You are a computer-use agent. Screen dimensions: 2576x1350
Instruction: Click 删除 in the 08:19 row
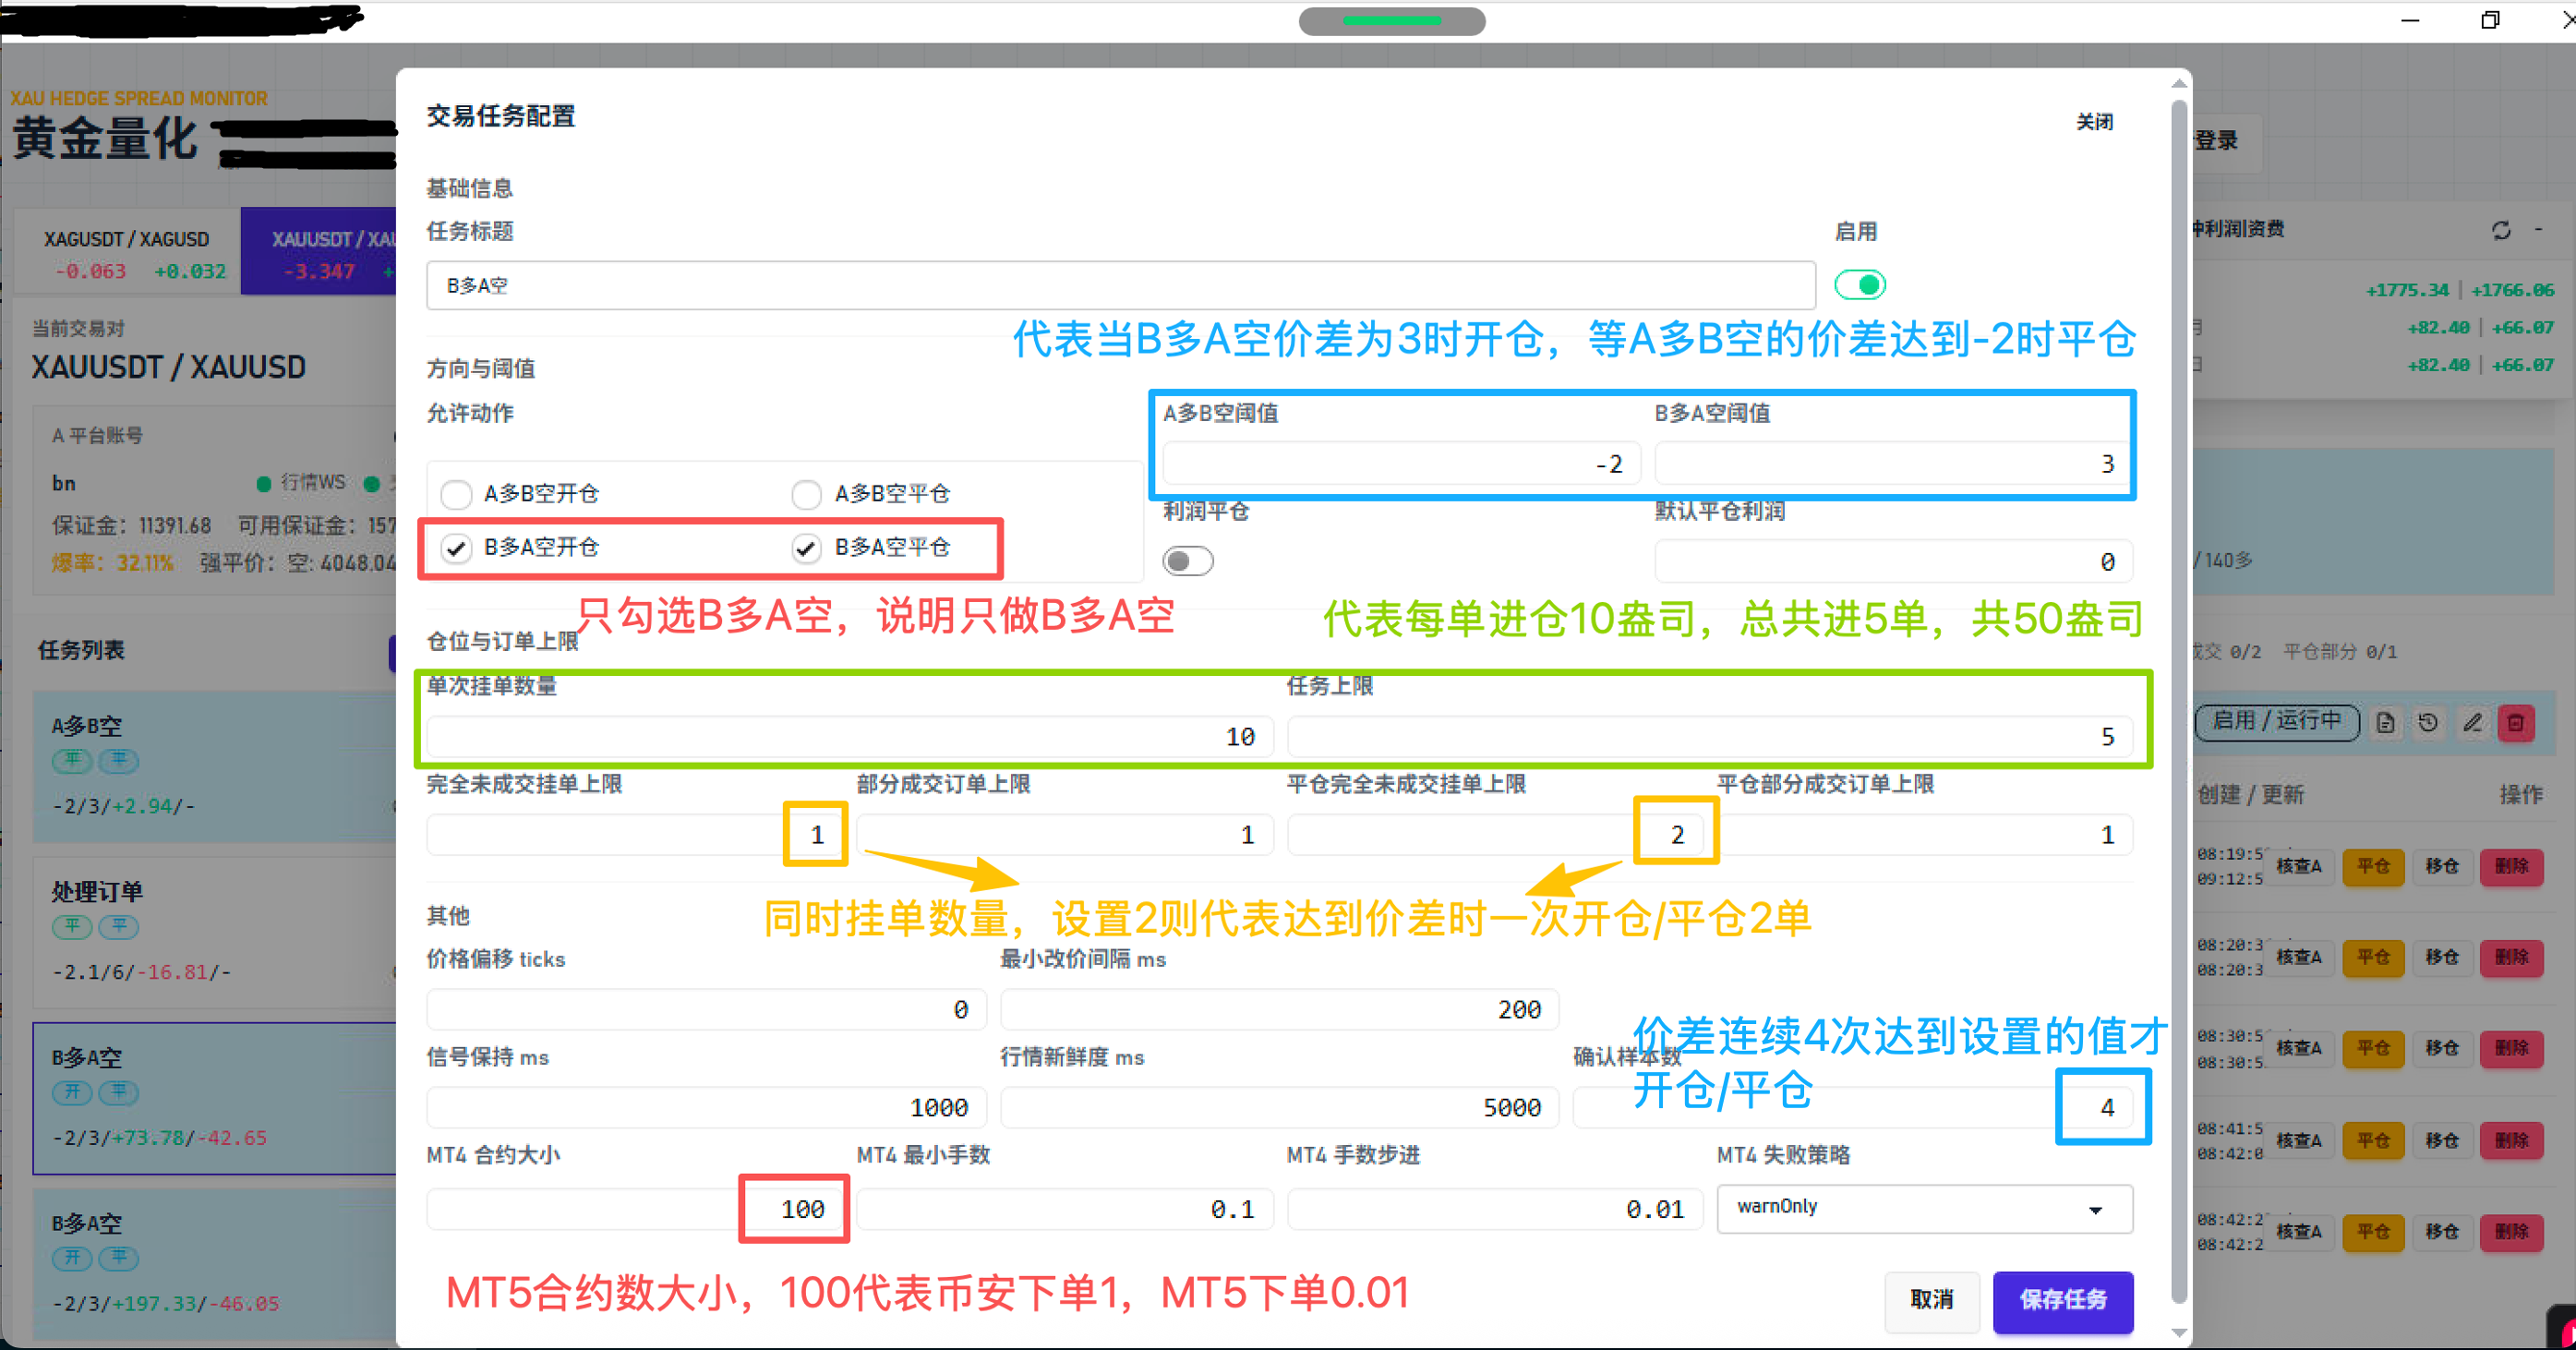(2511, 866)
